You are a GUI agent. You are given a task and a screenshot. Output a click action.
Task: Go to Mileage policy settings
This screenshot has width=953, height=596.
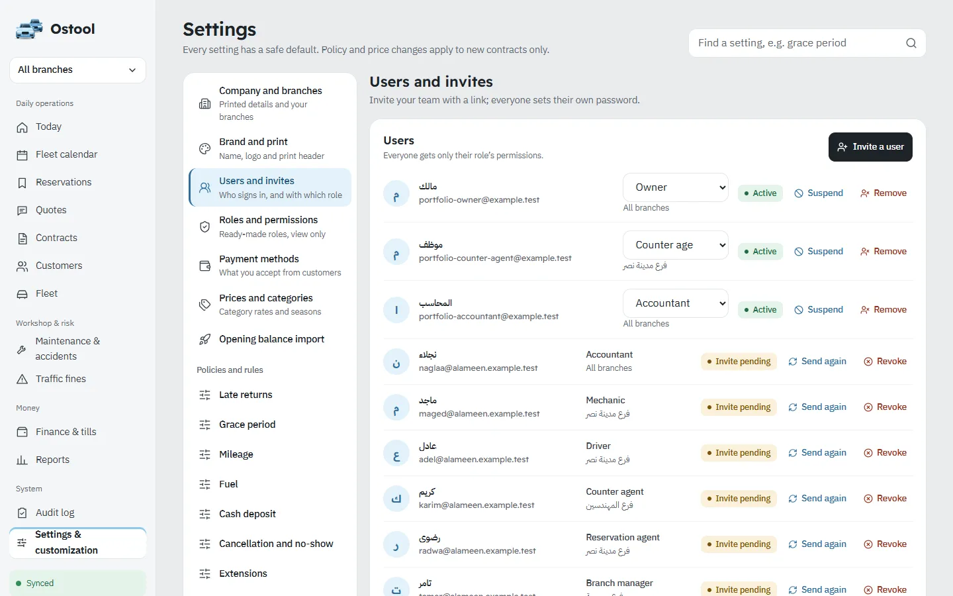tap(270, 455)
